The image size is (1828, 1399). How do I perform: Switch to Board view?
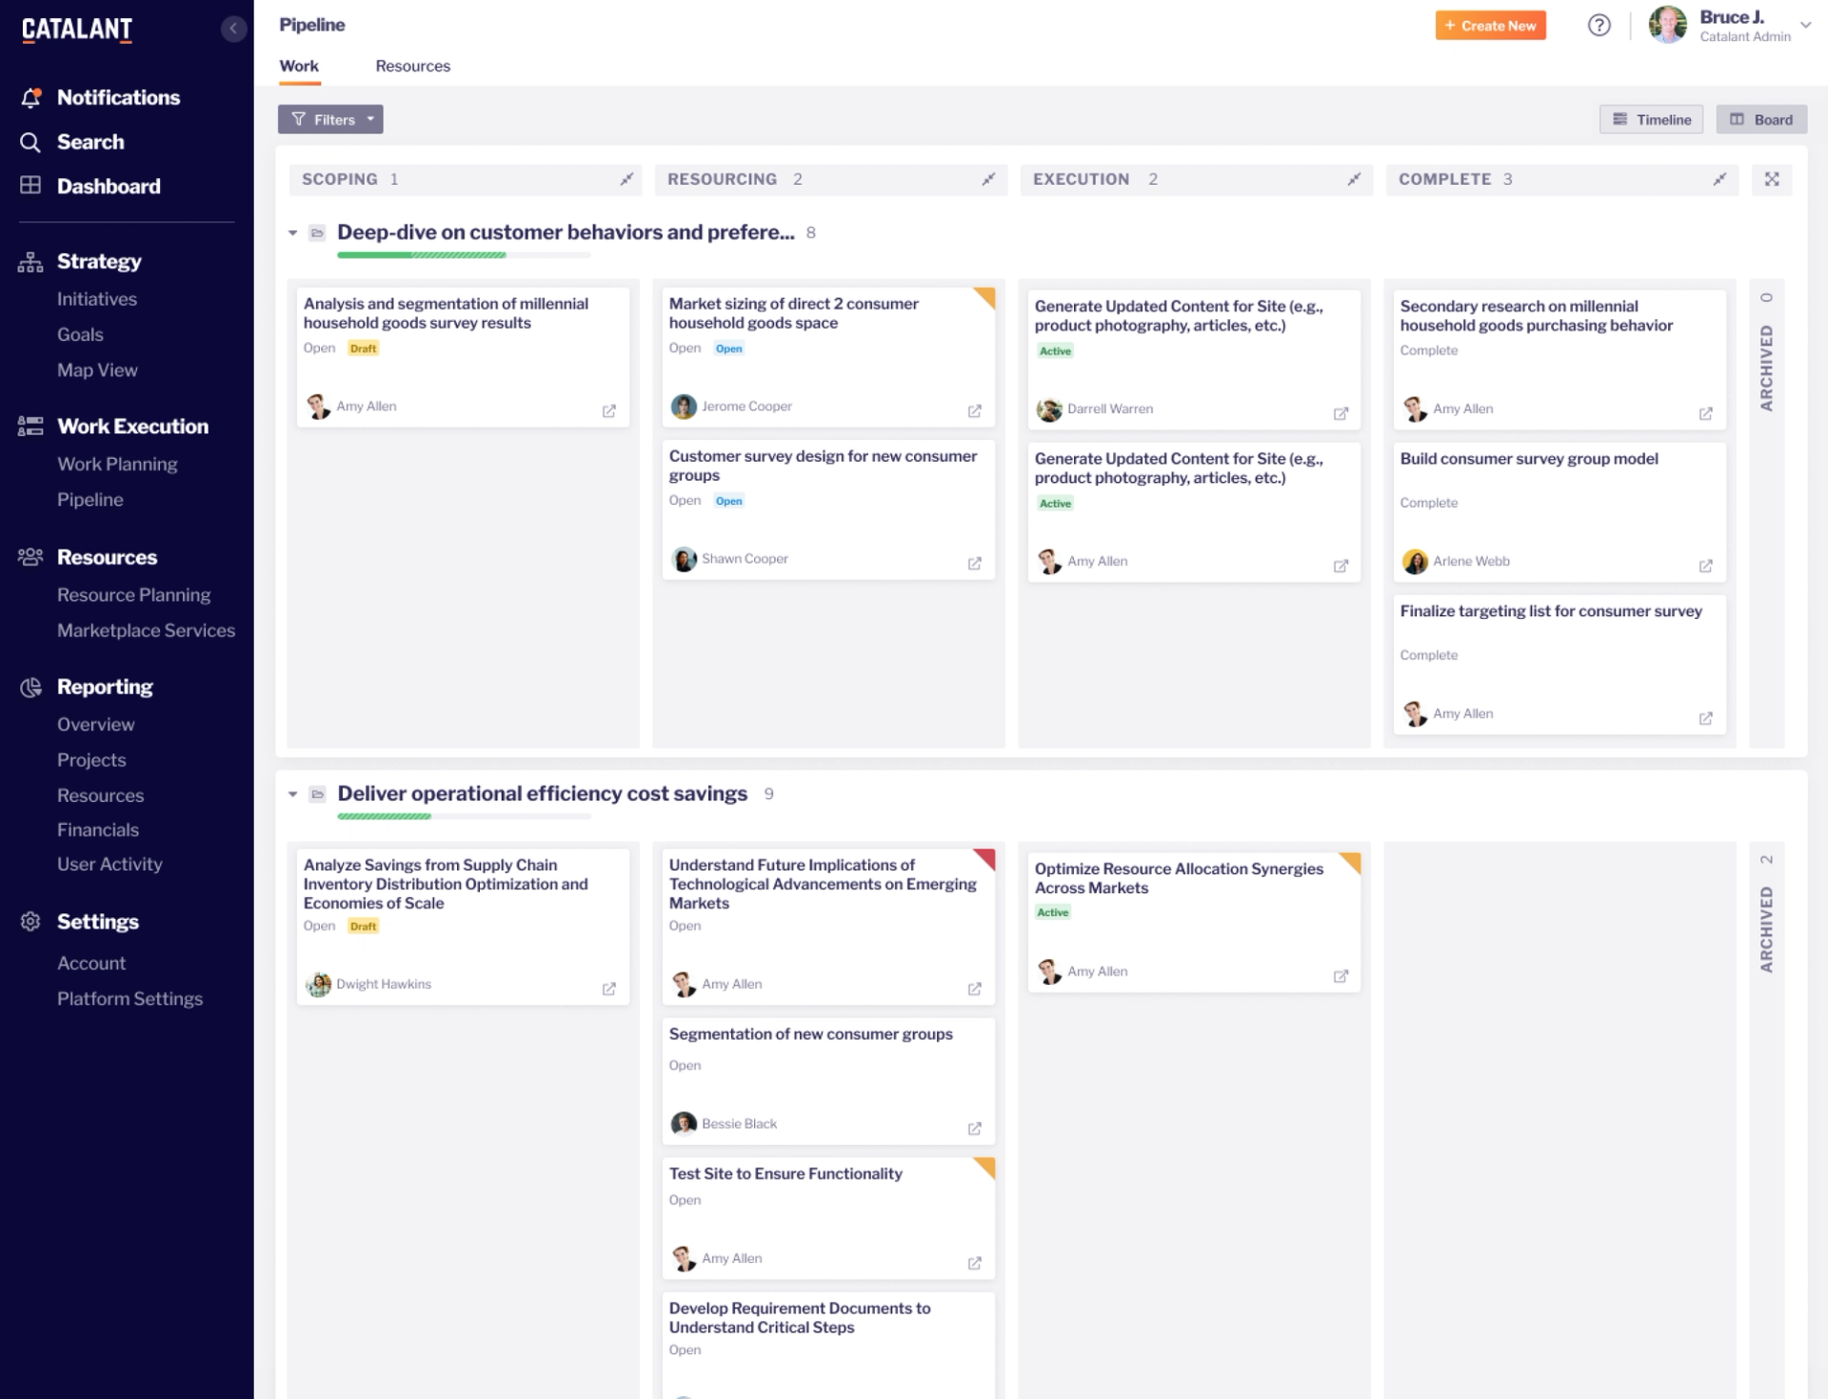(1761, 119)
